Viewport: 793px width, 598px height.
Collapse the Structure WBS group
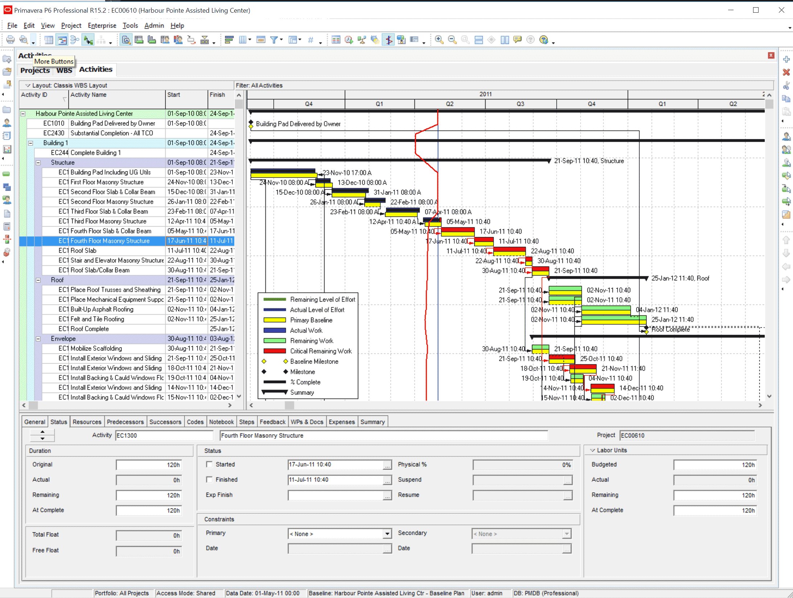(x=38, y=163)
